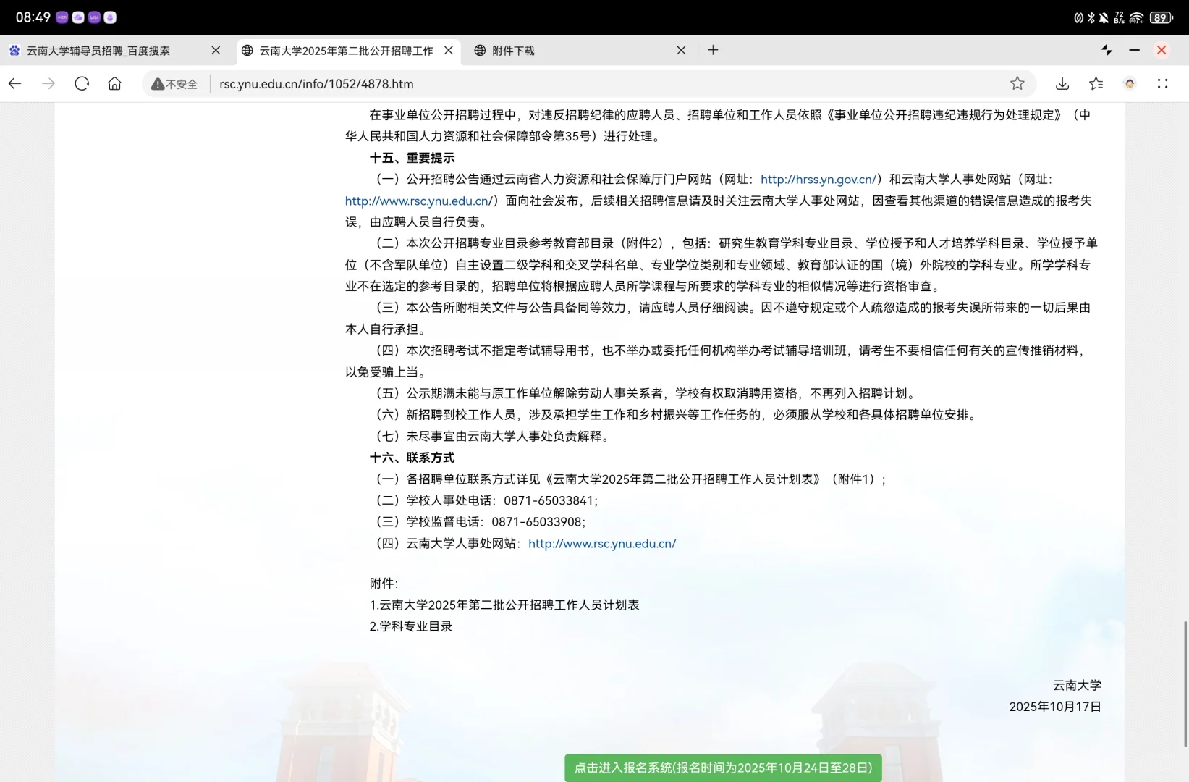Click attachment 2.学科专业目录
This screenshot has height=782, width=1189.
tap(411, 626)
